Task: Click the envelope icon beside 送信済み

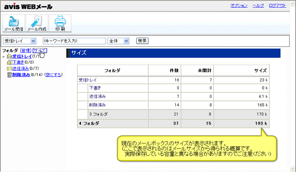Action: tap(10, 68)
